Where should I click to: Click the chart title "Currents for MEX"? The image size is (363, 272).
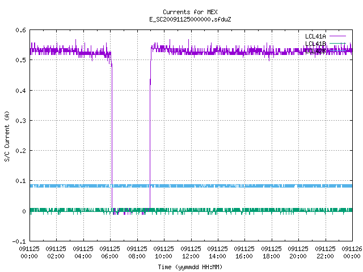pos(190,12)
